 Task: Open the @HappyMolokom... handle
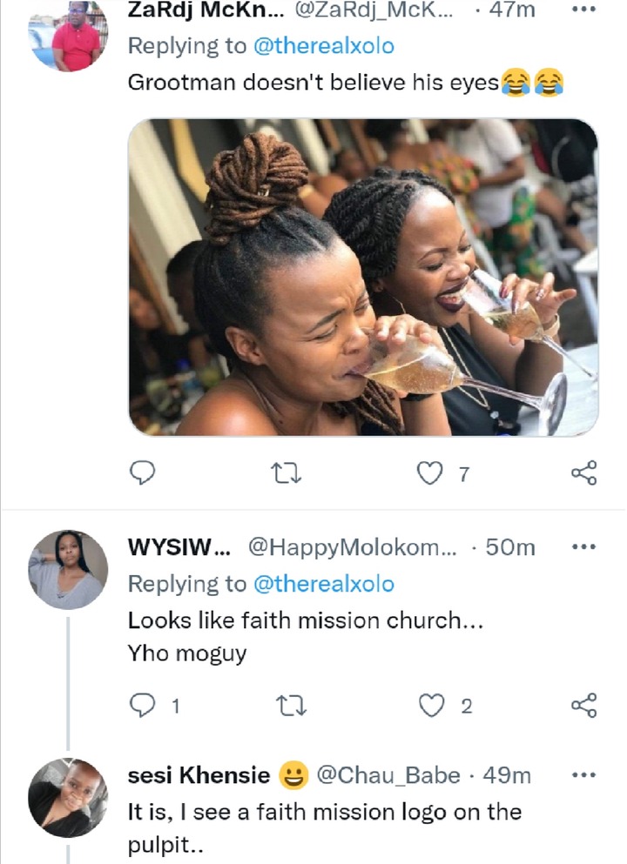pyautogui.click(x=352, y=548)
